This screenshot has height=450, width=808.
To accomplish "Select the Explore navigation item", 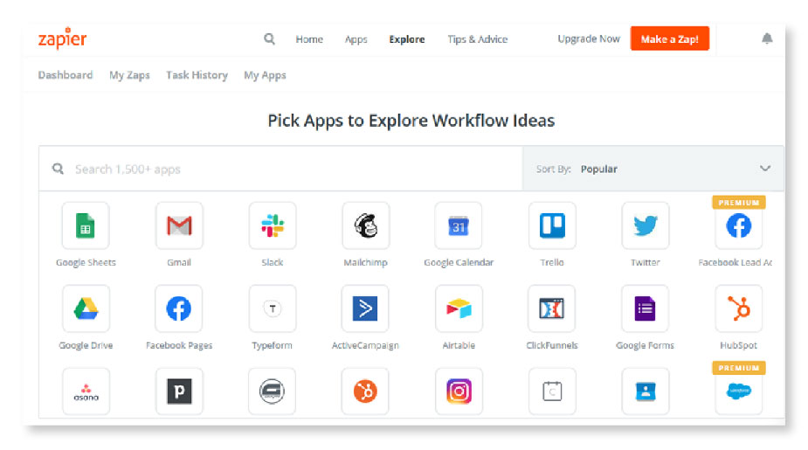I will [x=406, y=39].
